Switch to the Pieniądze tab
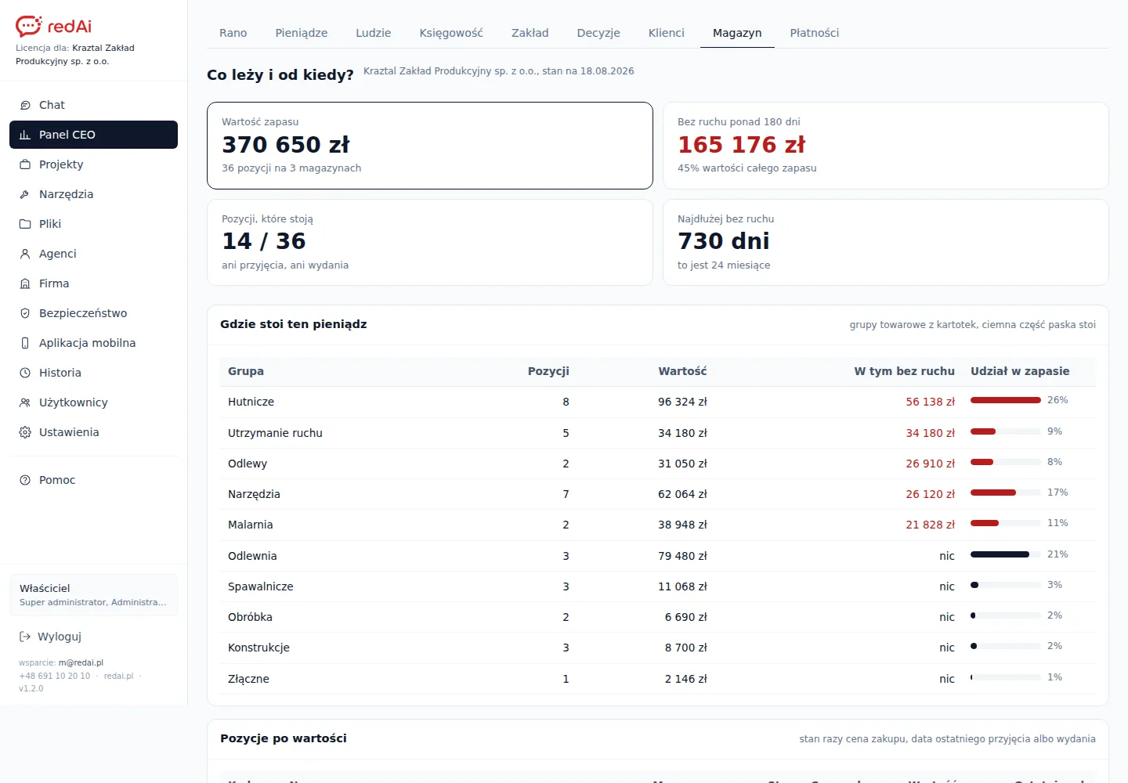 (302, 33)
